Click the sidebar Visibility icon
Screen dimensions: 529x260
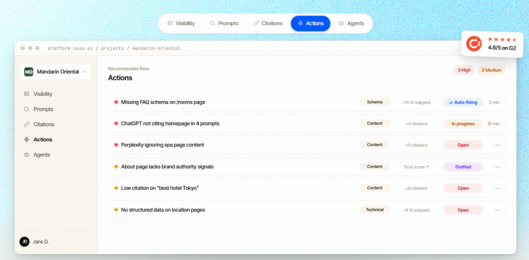[x=27, y=94]
